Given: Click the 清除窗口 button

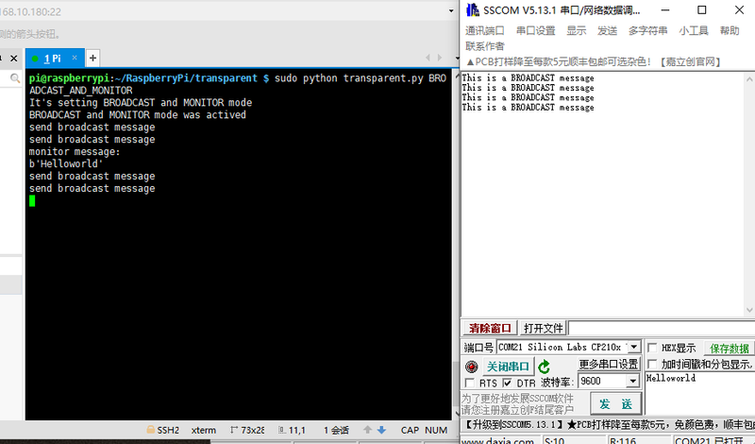Looking at the screenshot, I should tap(490, 329).
